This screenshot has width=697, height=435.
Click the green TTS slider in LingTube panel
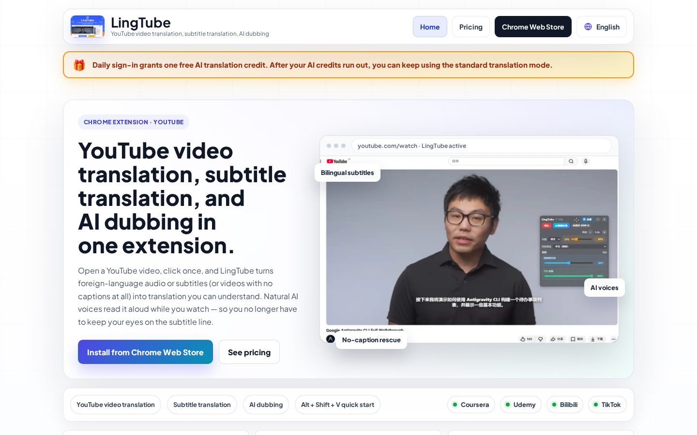(x=568, y=276)
